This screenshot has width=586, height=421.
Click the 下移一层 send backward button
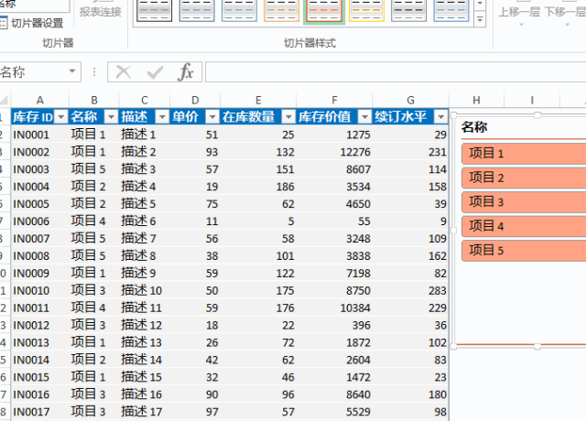(x=565, y=15)
